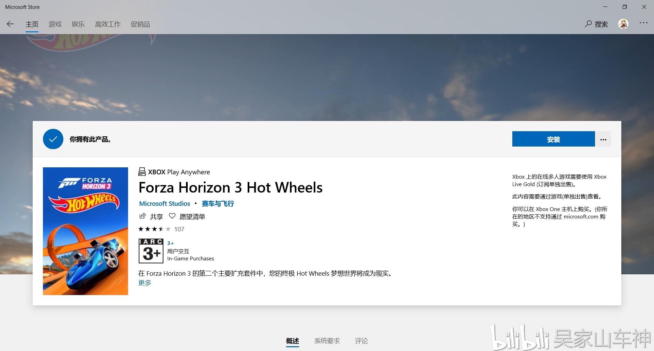
Task: Open the Microsoft Studios publisher link
Action: point(165,203)
